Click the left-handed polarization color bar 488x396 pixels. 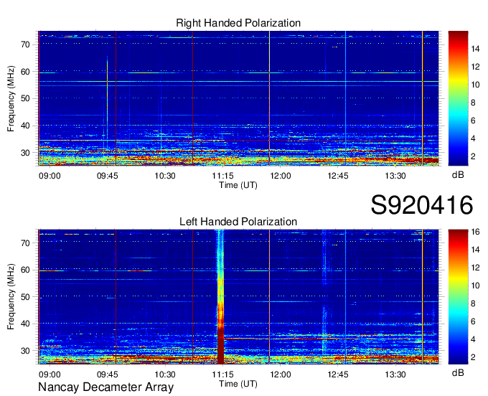tap(458, 296)
